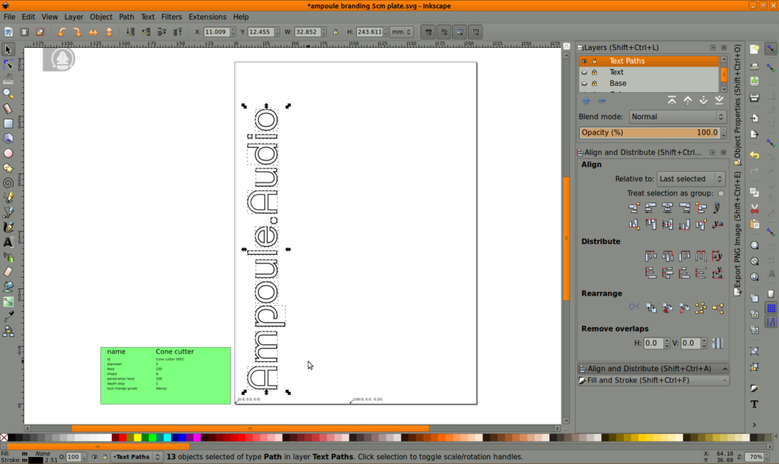Open the Layer menu

(x=74, y=17)
